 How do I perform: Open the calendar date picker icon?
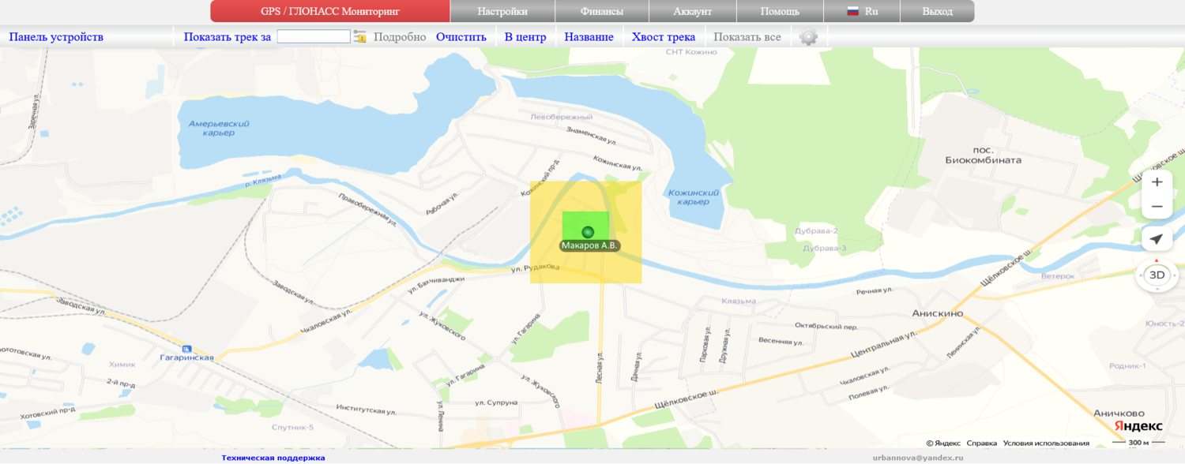tap(360, 36)
